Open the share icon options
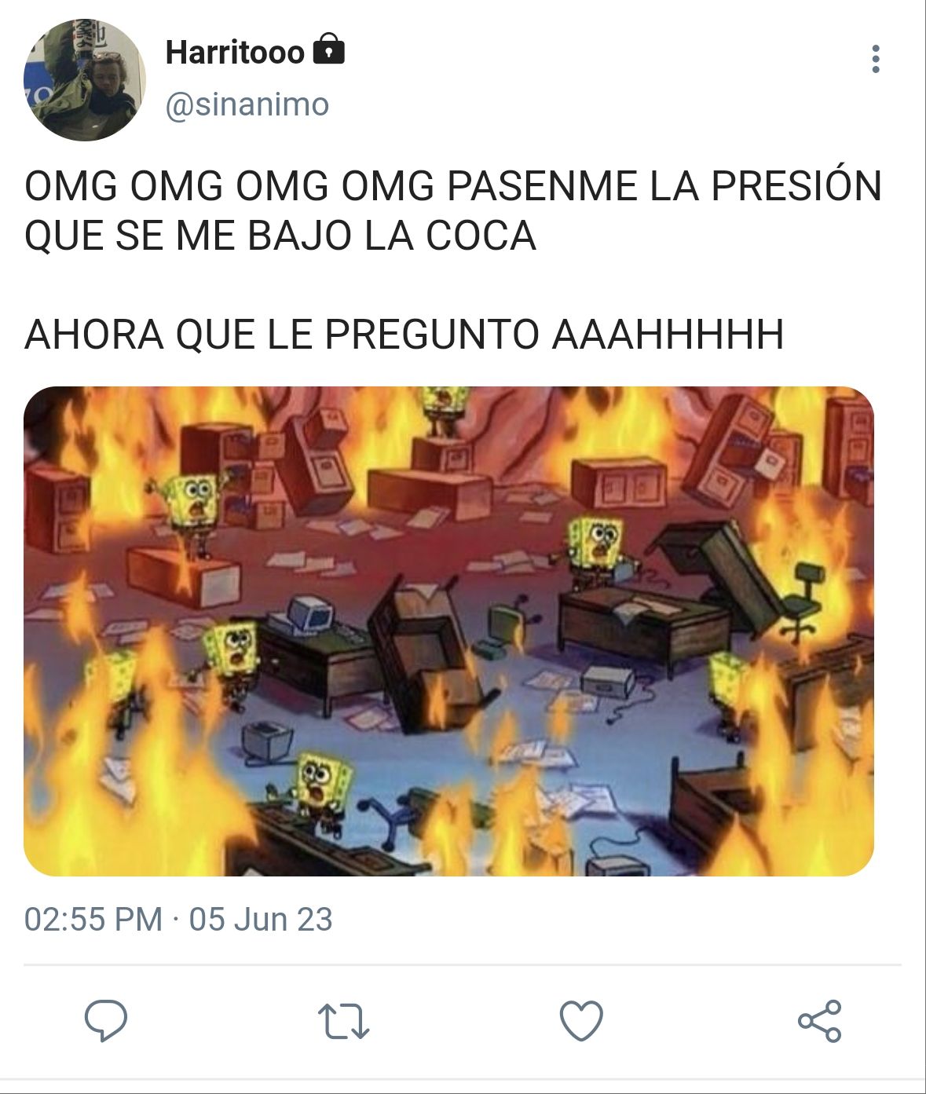Image resolution: width=926 pixels, height=1094 pixels. pyautogui.click(x=820, y=1021)
